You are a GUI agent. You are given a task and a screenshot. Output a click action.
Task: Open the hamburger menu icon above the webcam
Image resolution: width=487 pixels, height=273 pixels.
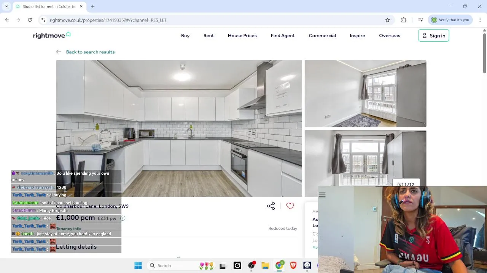click(x=322, y=195)
